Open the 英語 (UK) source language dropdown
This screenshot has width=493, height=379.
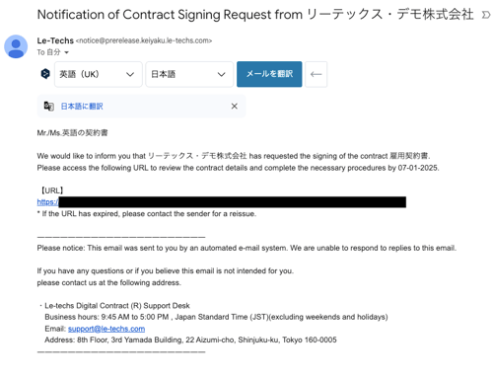(x=99, y=74)
